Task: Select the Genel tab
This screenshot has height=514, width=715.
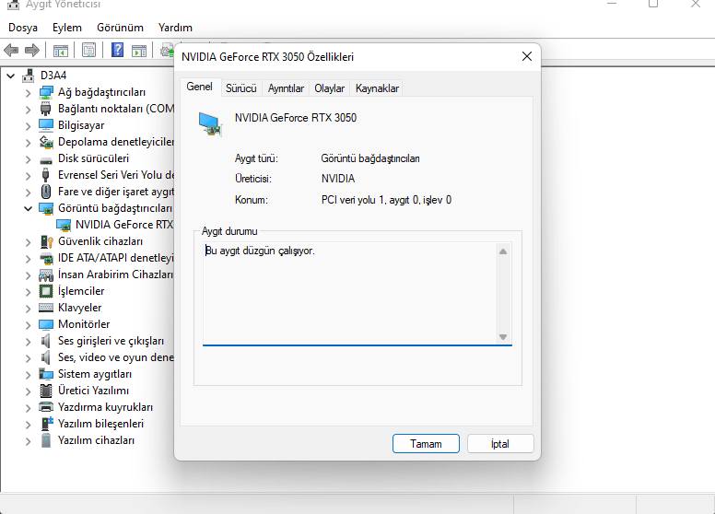Action: click(x=200, y=87)
